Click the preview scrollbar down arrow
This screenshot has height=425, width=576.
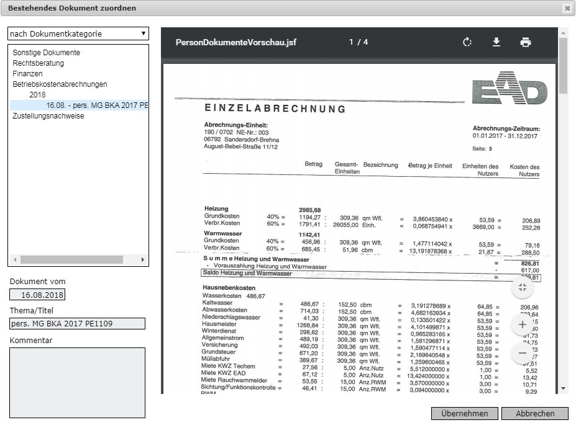[563, 388]
